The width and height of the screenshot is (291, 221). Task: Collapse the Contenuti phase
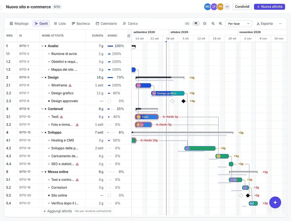click(x=42, y=109)
